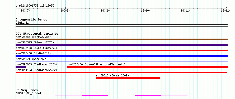
Task: Click the chr22:18006756..18012035 coordinate text
Action: (35, 6)
